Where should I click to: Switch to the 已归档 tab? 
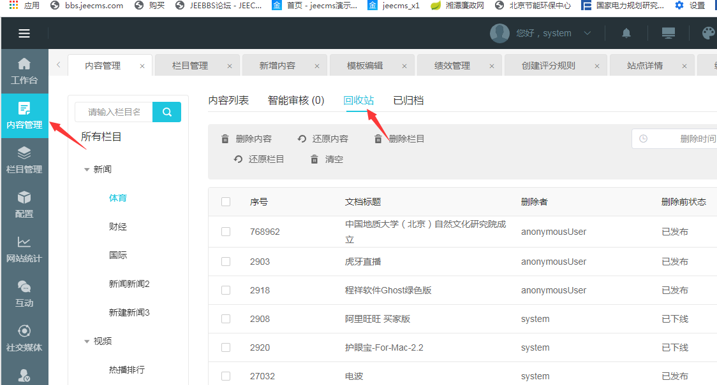click(408, 100)
